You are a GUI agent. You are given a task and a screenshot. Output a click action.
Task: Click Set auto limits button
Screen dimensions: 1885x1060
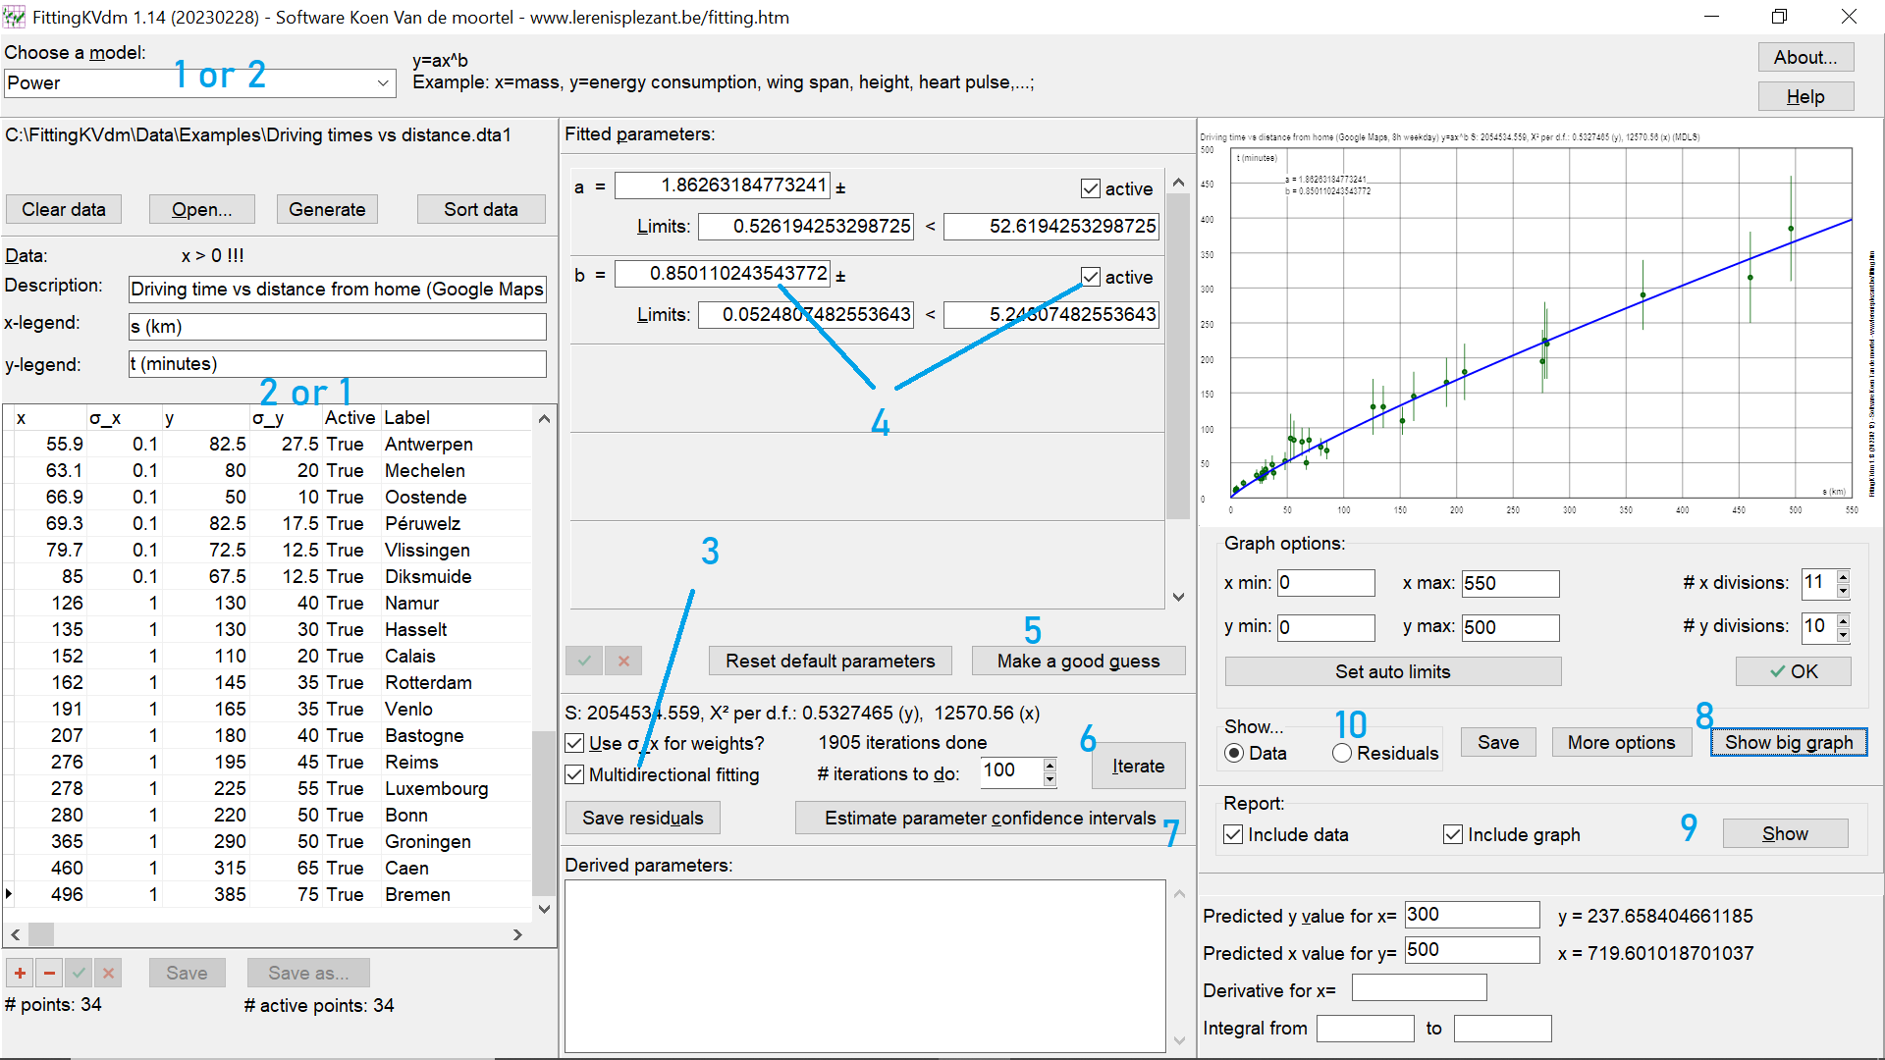click(x=1393, y=671)
